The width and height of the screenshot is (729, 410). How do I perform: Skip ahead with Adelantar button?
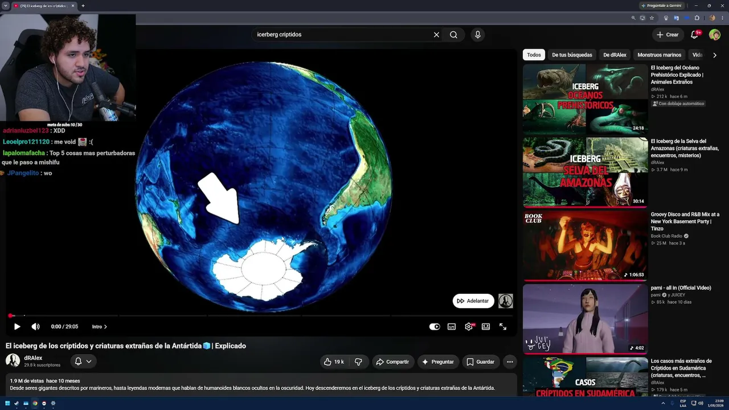[x=473, y=301]
